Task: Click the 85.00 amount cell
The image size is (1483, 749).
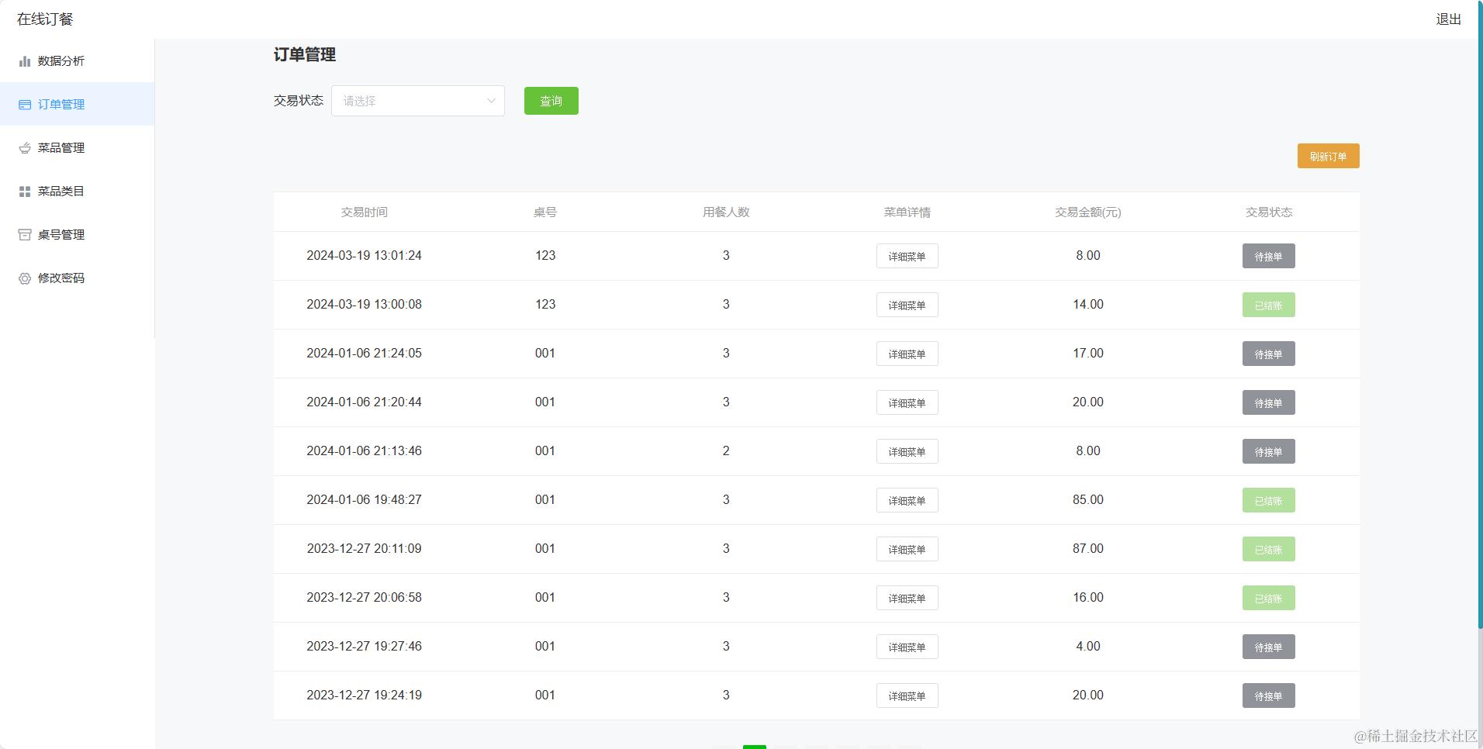Action: [1087, 499]
